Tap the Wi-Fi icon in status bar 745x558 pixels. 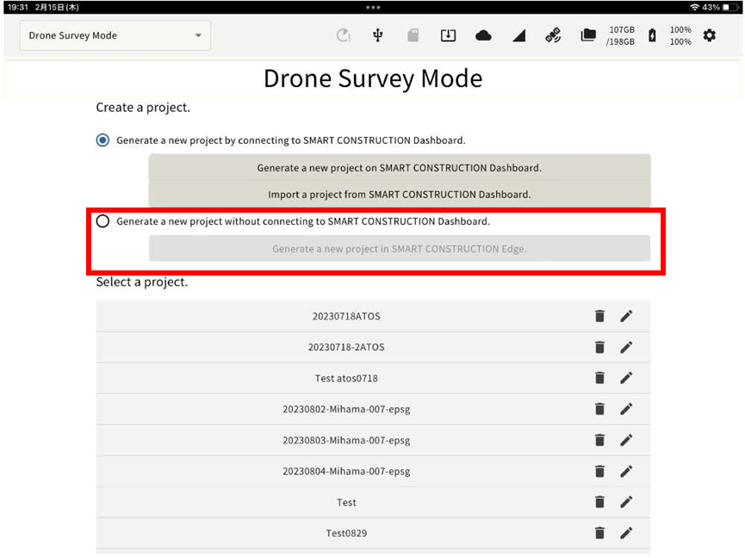(x=695, y=7)
